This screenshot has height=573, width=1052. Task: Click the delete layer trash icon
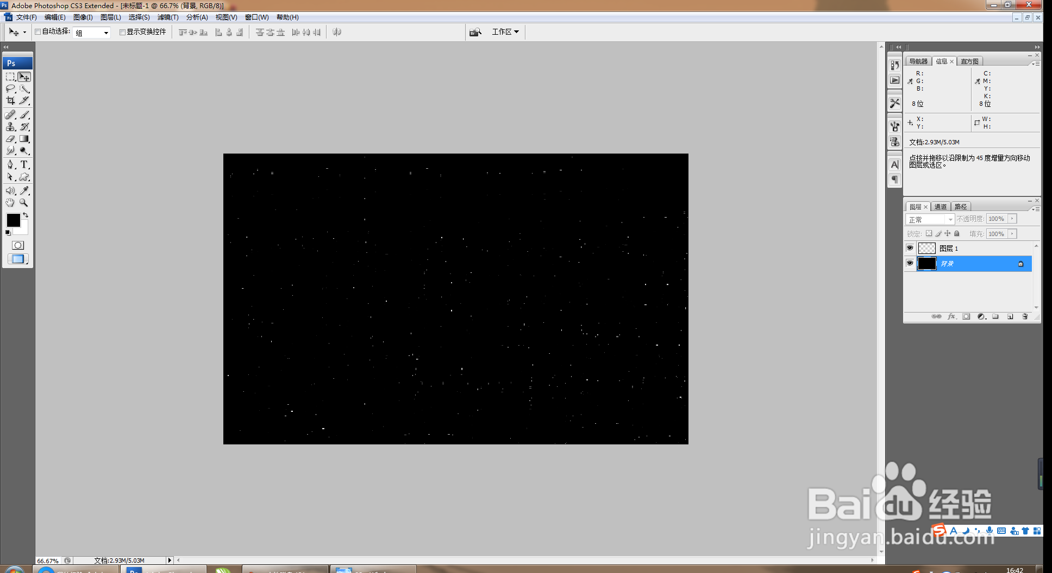point(1025,316)
